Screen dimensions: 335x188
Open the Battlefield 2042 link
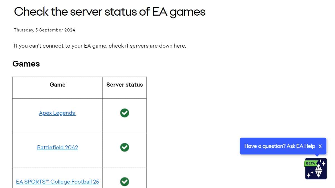point(58,147)
